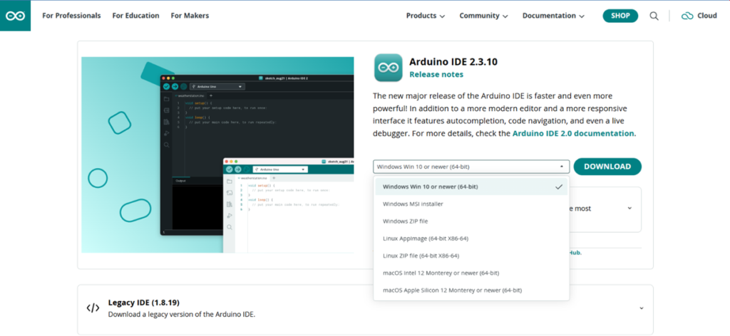Click checkmark beside Windows Win 10 option

tap(559, 187)
